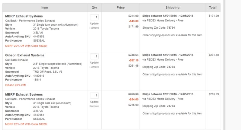Open first MBRP Exhaust Systems product title
This screenshot has height=130, width=241.
pos(24,16)
